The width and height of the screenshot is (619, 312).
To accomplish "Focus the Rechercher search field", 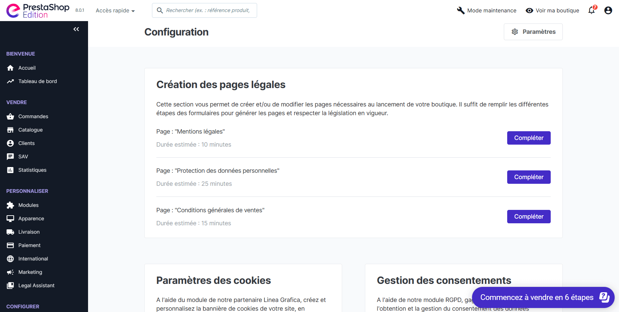I will tap(208, 10).
